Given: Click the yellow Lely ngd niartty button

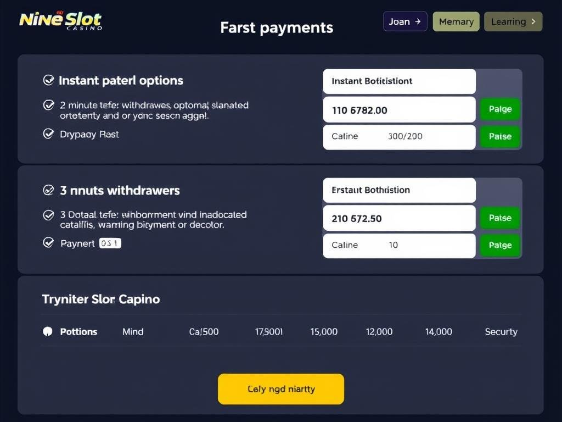Looking at the screenshot, I should point(281,389).
